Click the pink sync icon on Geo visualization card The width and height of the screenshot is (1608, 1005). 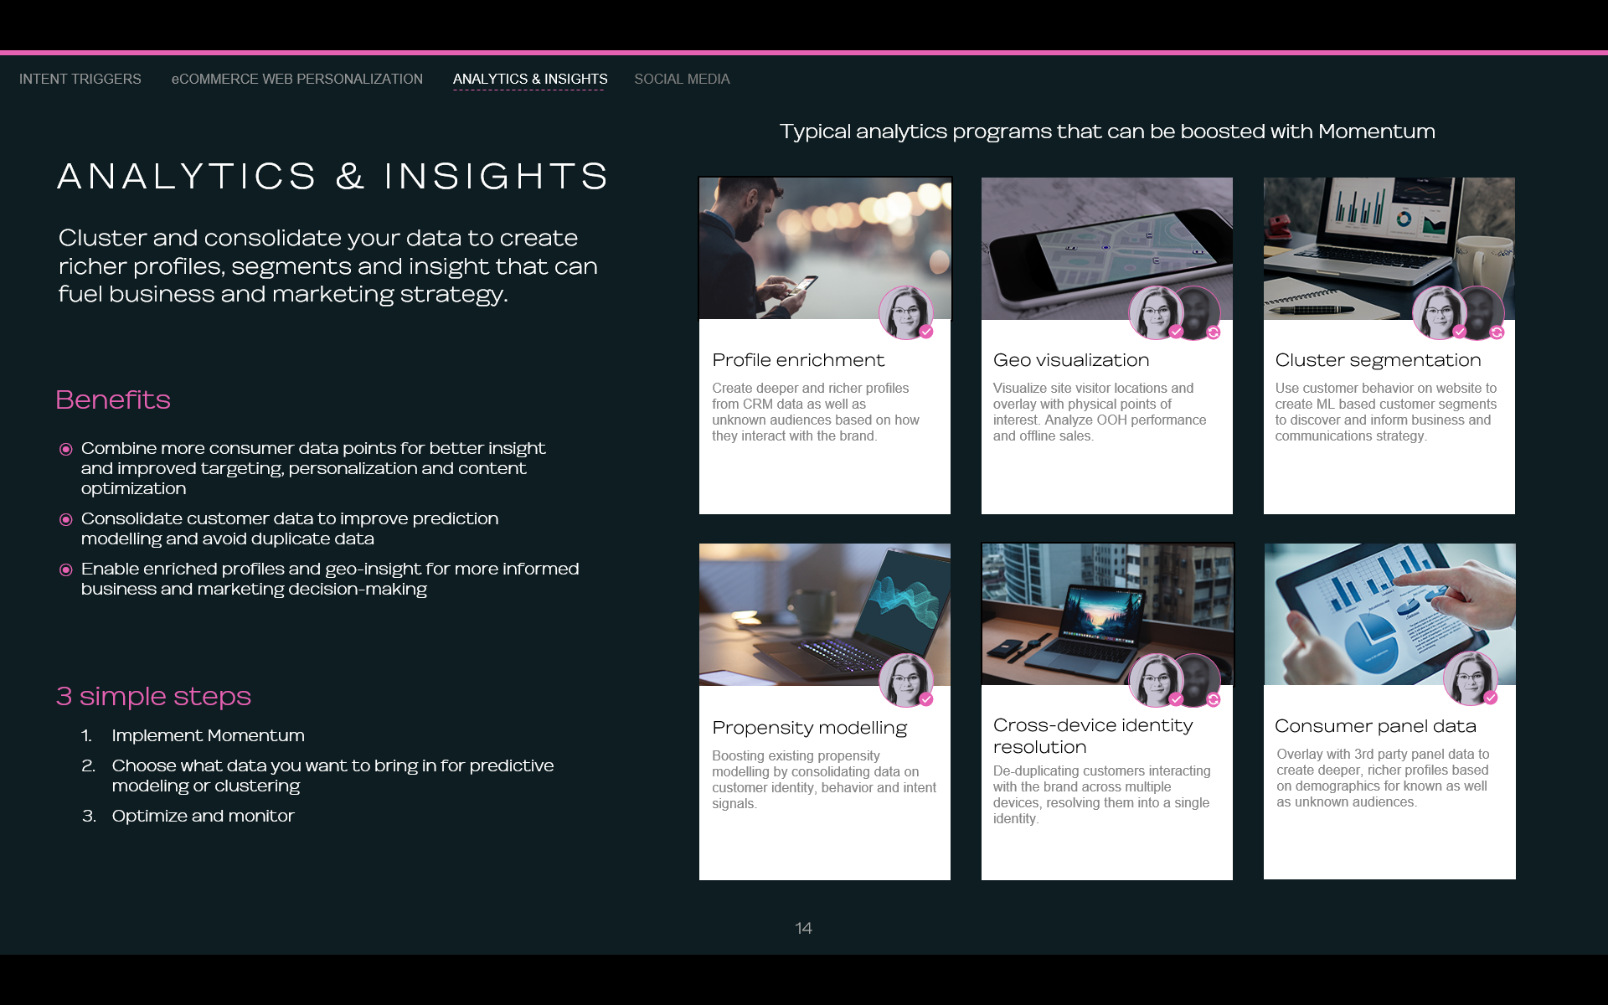coord(1214,333)
